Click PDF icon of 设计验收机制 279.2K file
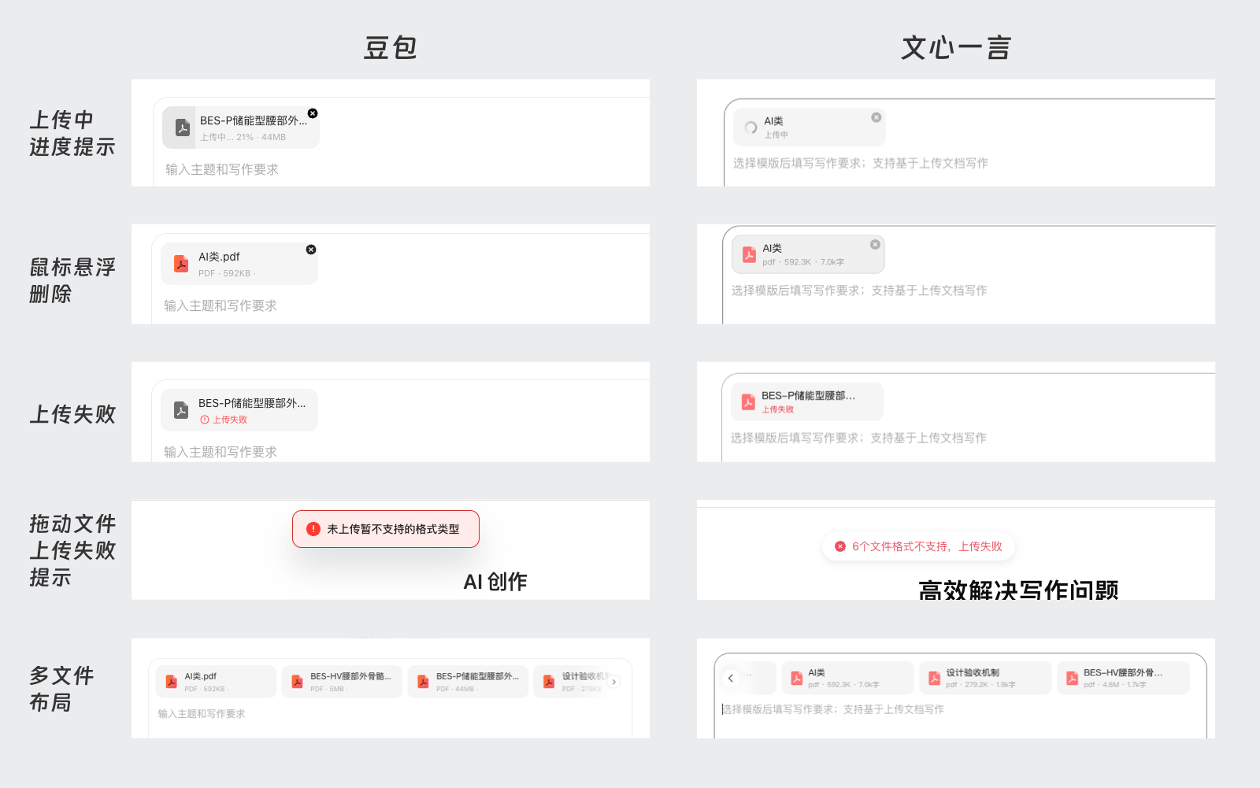This screenshot has width=1260, height=788. (x=934, y=678)
